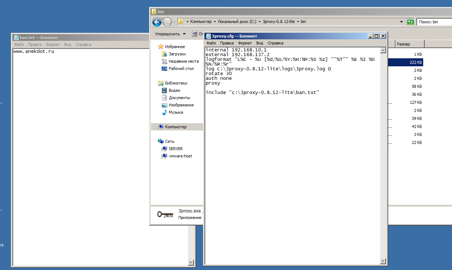Open 'Справка' menu in 3proxy.cfg Notepad
Image resolution: width=452 pixels, height=270 pixels.
(x=275, y=43)
